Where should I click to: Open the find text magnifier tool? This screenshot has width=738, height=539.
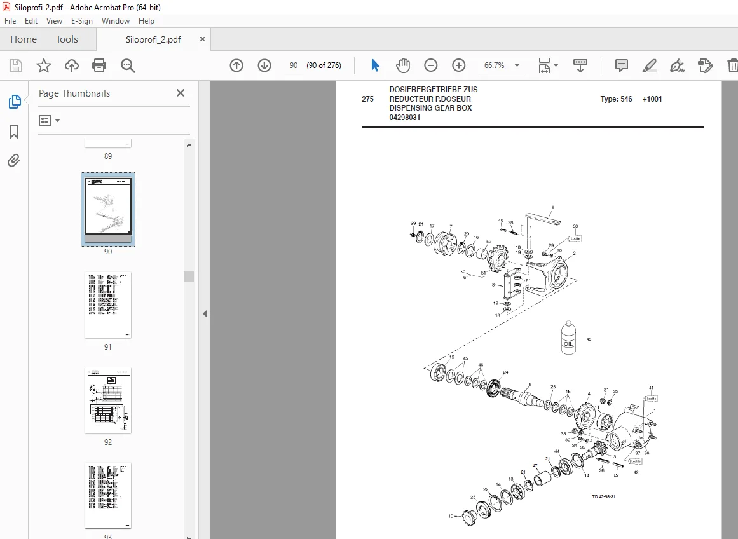(x=128, y=65)
